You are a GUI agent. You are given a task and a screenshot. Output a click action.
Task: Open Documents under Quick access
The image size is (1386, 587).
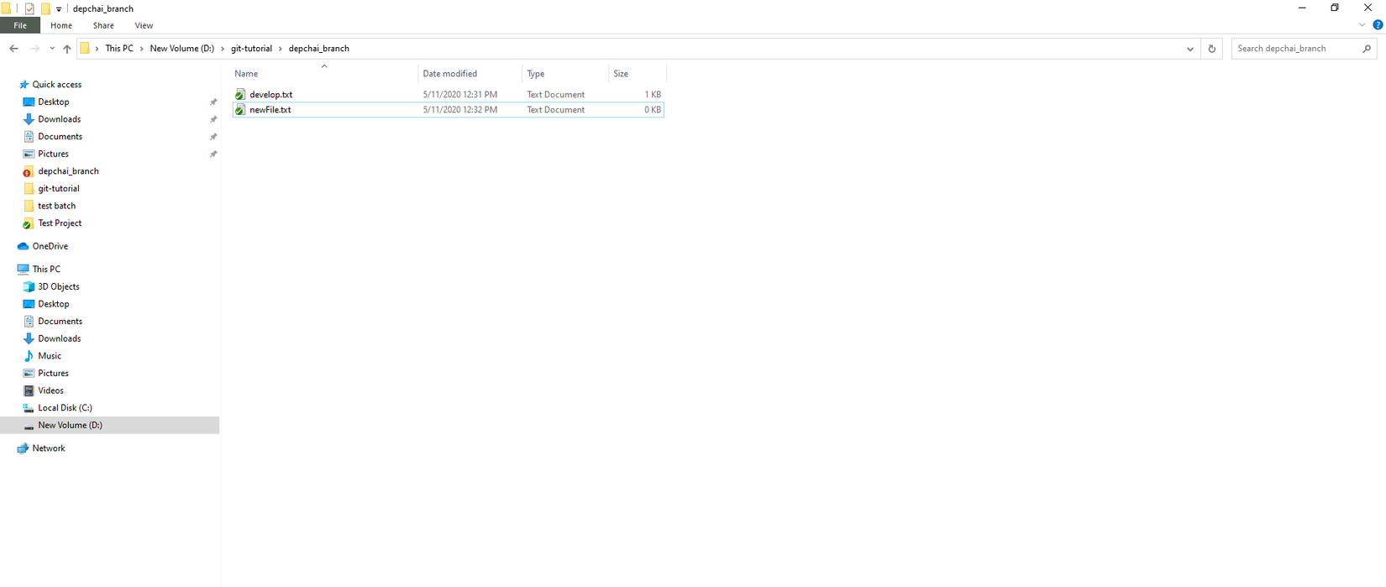[60, 137]
